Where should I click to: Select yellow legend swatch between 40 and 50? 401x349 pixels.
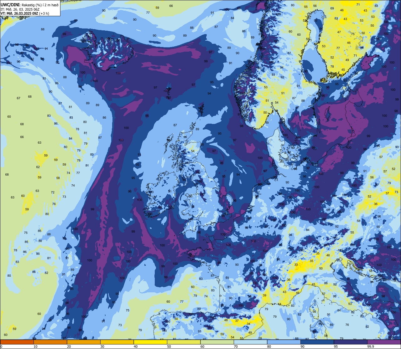coord(150,342)
